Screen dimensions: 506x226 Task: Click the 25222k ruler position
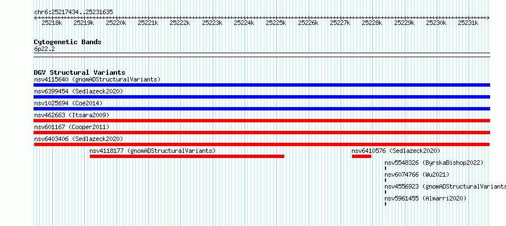180,23
